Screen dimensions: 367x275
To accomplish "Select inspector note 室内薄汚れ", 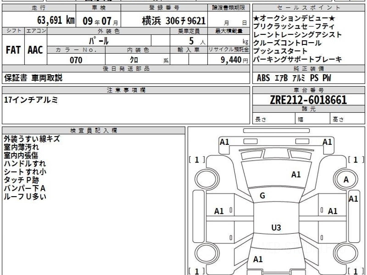I will [21, 147].
